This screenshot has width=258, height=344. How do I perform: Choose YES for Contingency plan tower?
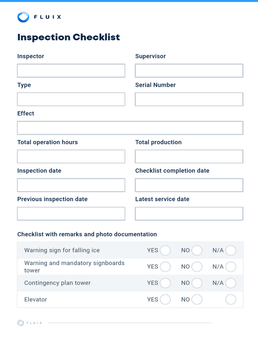tap(165, 283)
